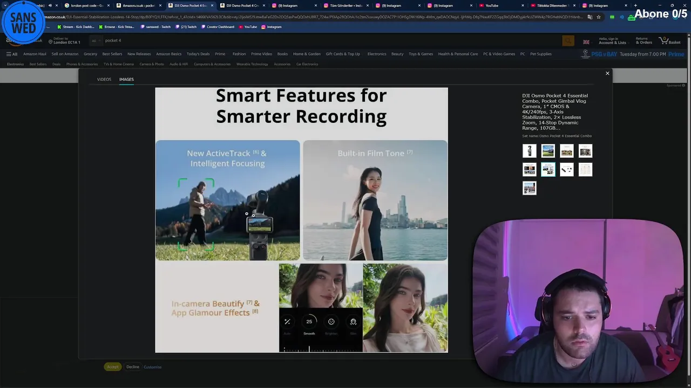
Task: Open Health & Personal Care
Action: (458, 54)
